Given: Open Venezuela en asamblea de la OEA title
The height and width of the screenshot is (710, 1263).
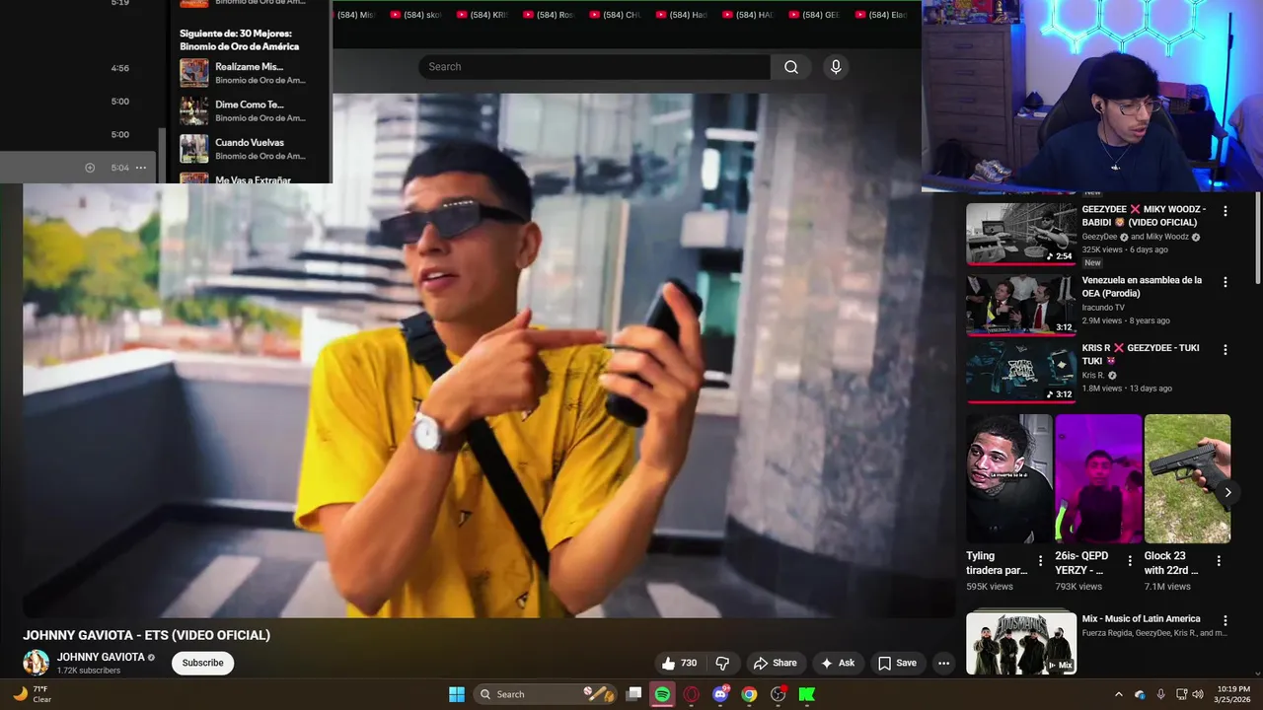Looking at the screenshot, I should click(1142, 287).
